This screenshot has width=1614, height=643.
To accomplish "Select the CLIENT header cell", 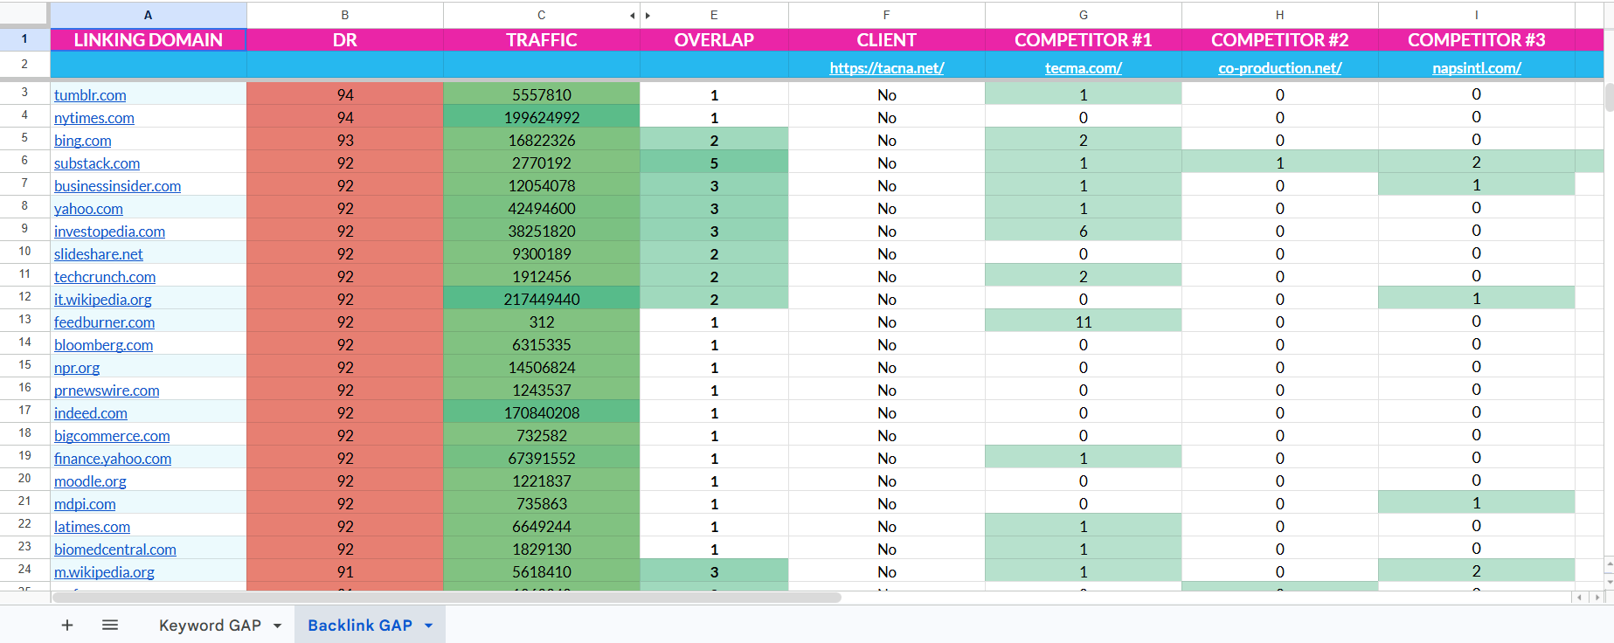I will tap(887, 40).
